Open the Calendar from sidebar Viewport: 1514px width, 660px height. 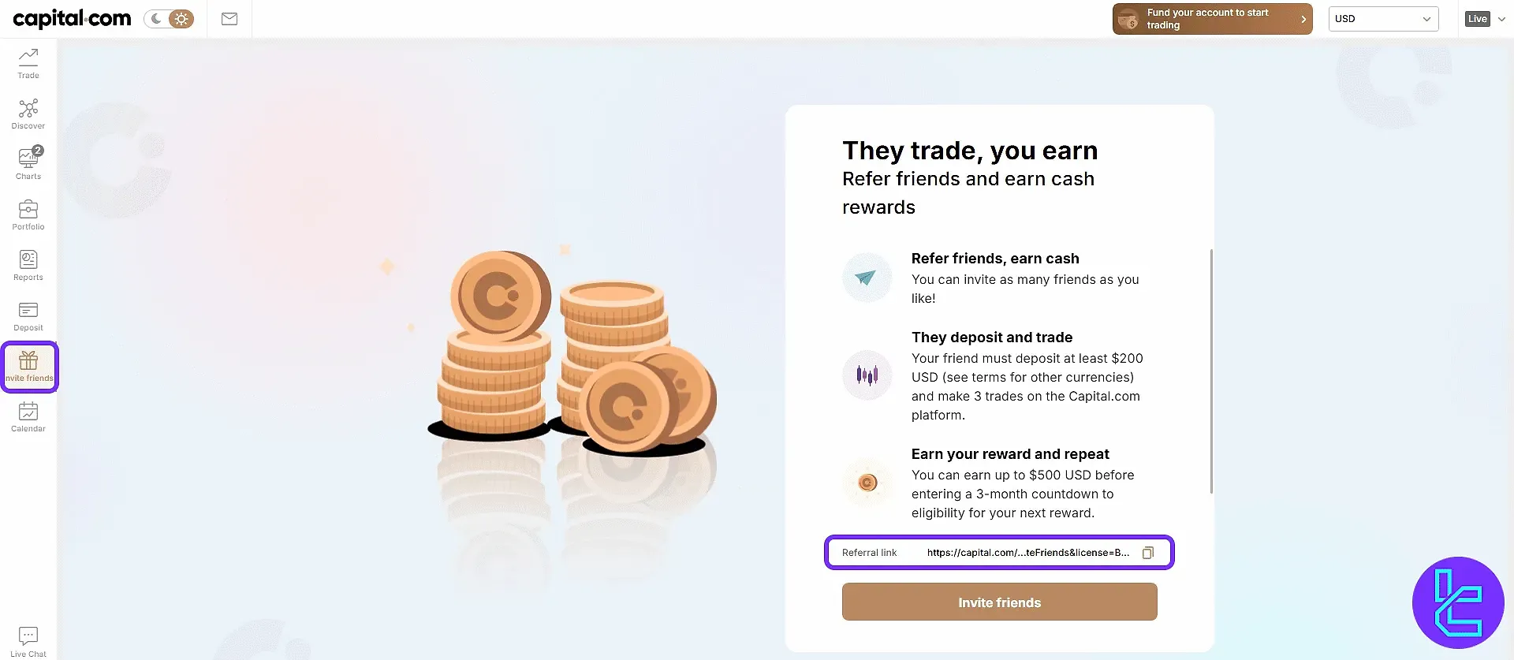[x=28, y=416]
